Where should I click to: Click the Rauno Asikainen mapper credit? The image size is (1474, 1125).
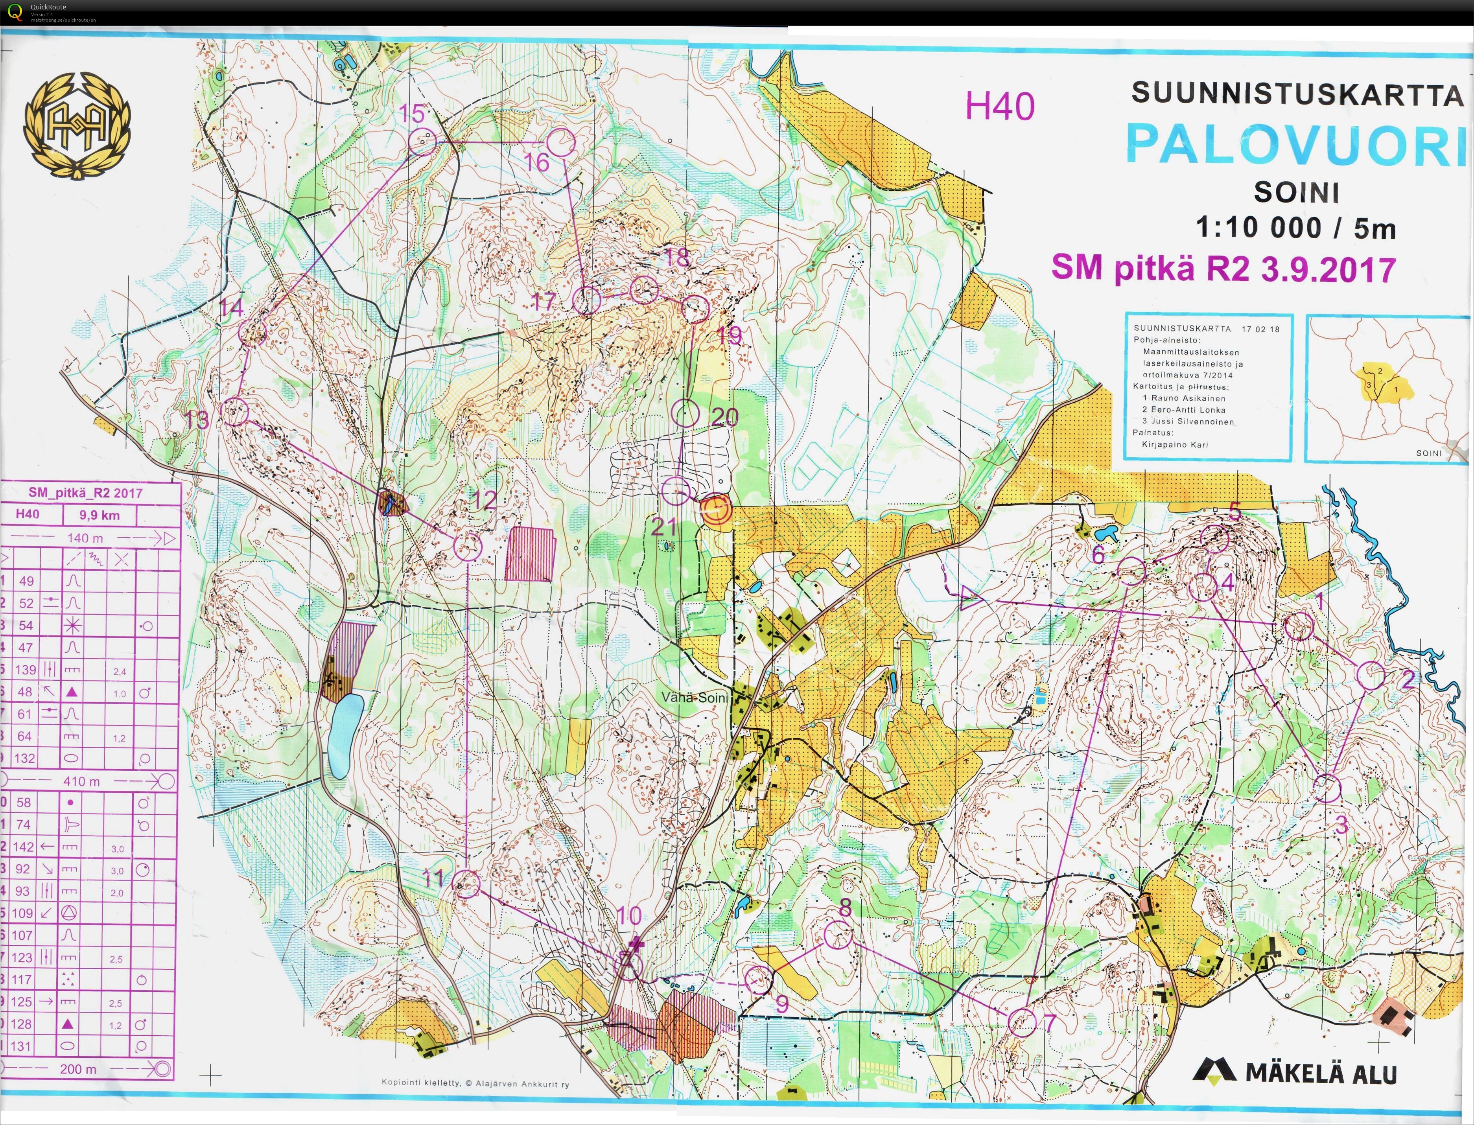[1184, 398]
